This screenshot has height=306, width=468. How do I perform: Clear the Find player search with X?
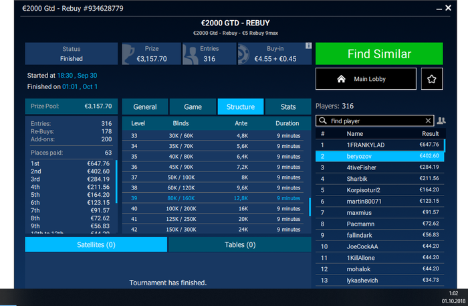click(428, 121)
